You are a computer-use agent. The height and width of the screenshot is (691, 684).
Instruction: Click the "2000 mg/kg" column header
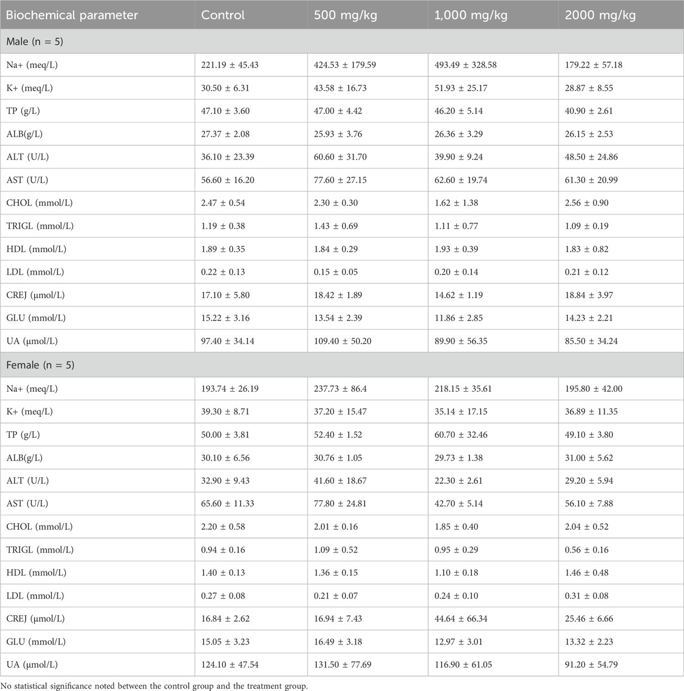pyautogui.click(x=597, y=15)
